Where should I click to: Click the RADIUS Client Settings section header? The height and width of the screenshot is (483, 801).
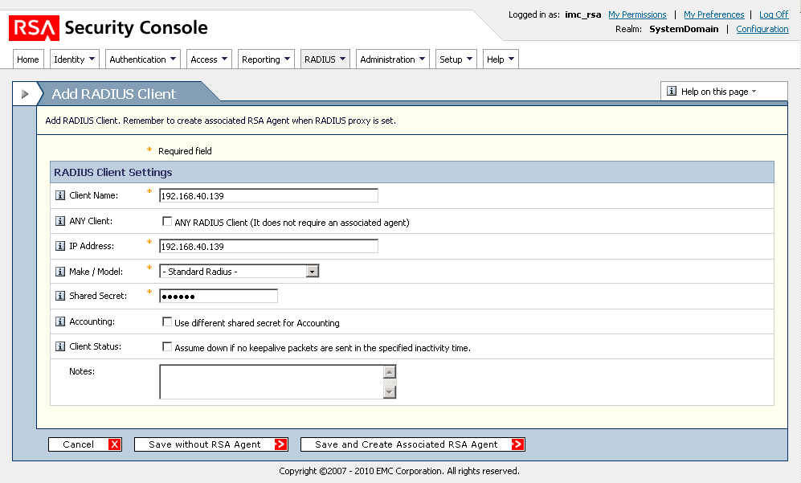(412, 172)
